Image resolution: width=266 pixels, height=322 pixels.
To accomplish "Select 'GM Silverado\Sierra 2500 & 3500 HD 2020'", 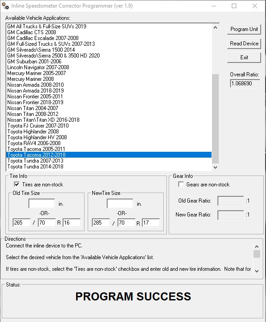I will [x=109, y=56].
